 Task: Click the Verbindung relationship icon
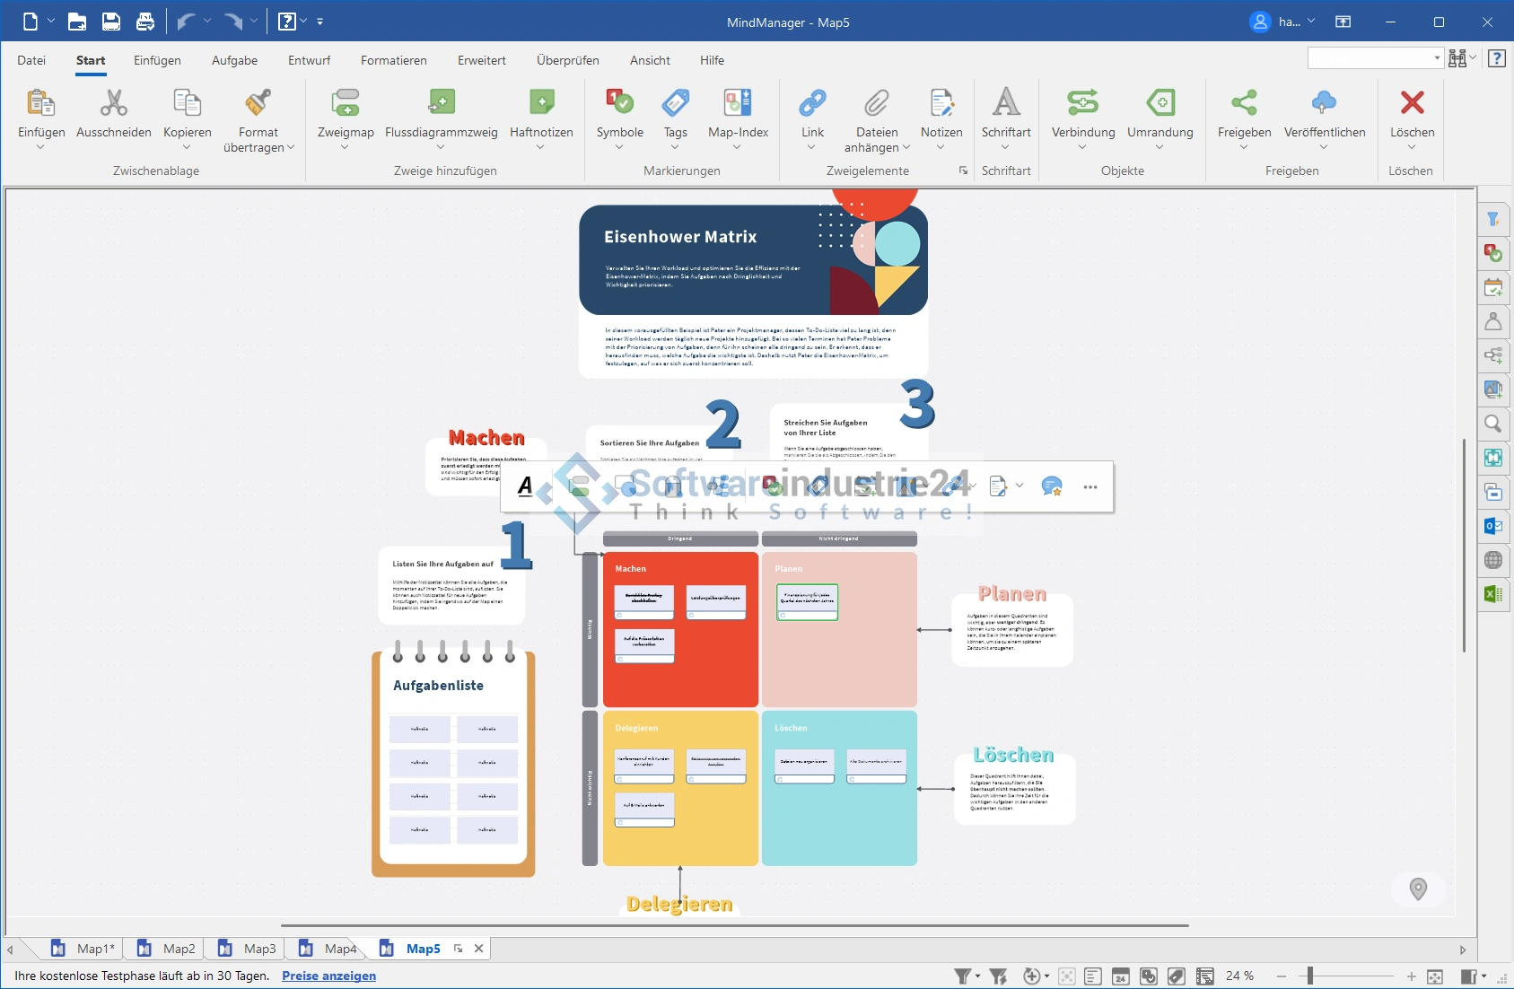pyautogui.click(x=1082, y=103)
